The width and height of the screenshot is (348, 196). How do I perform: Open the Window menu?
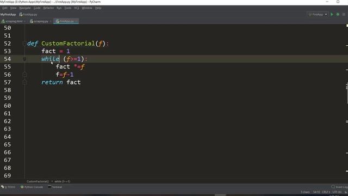[87, 8]
